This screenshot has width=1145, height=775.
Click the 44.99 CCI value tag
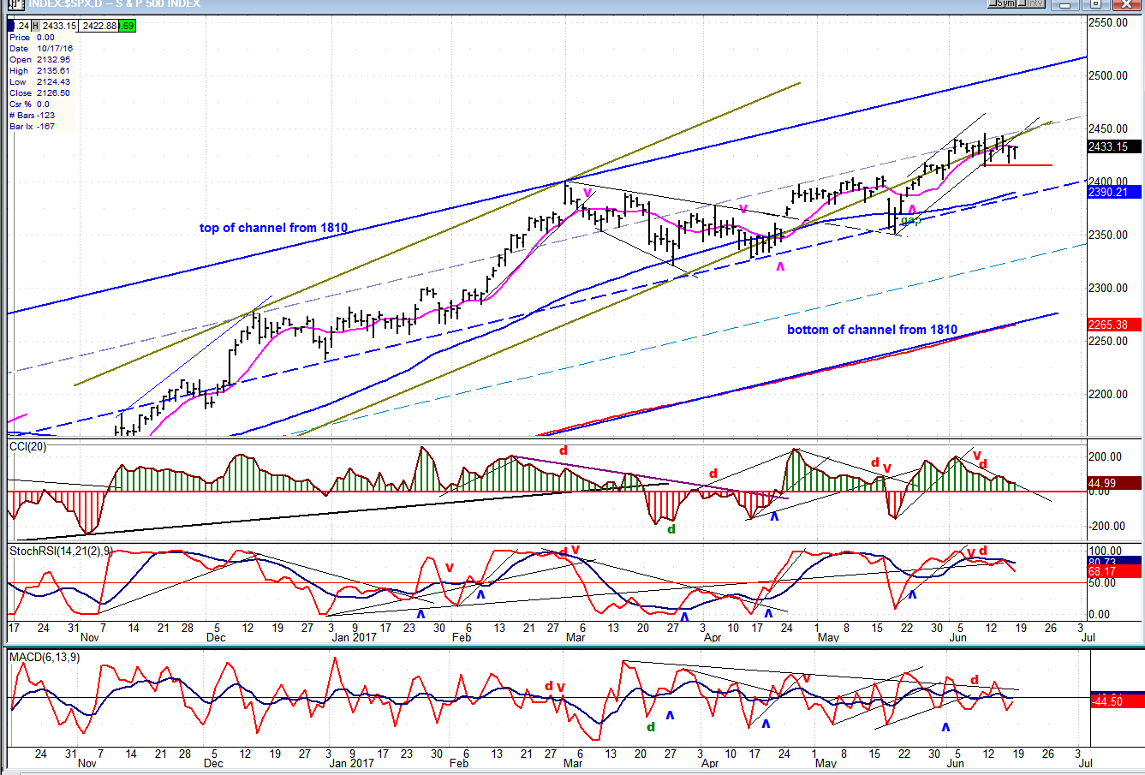1114,483
